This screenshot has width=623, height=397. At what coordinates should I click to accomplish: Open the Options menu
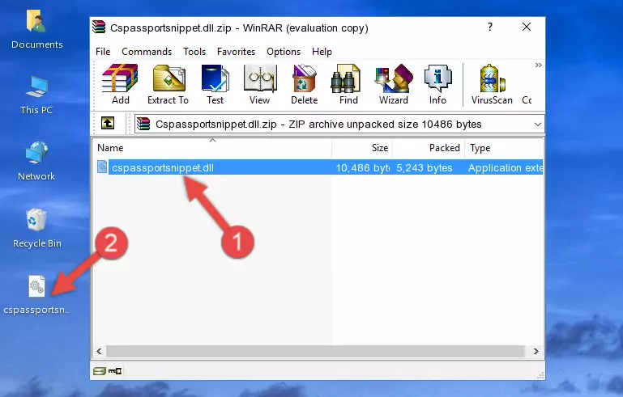point(284,52)
